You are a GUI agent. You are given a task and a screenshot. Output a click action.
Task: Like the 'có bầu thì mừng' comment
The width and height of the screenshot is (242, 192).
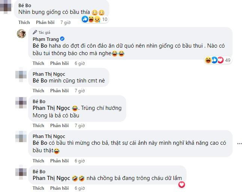[x=38, y=160]
